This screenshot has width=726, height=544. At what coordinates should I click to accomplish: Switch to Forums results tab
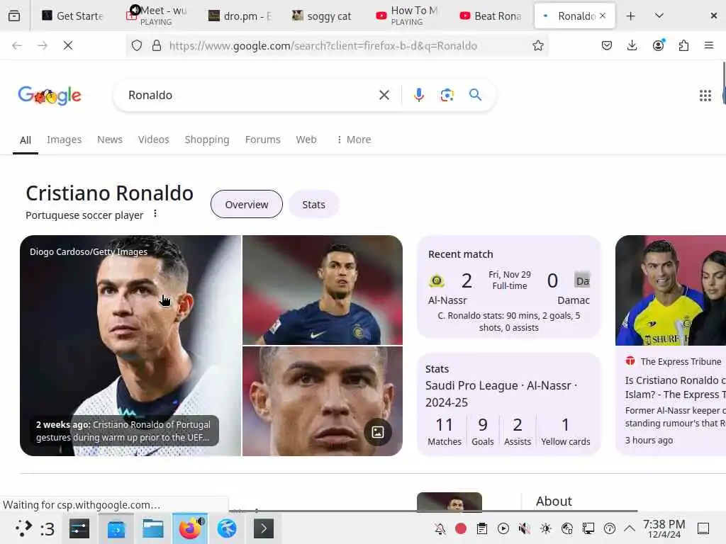click(262, 140)
